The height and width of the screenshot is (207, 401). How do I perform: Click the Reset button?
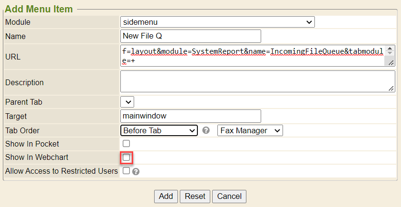[x=195, y=196]
